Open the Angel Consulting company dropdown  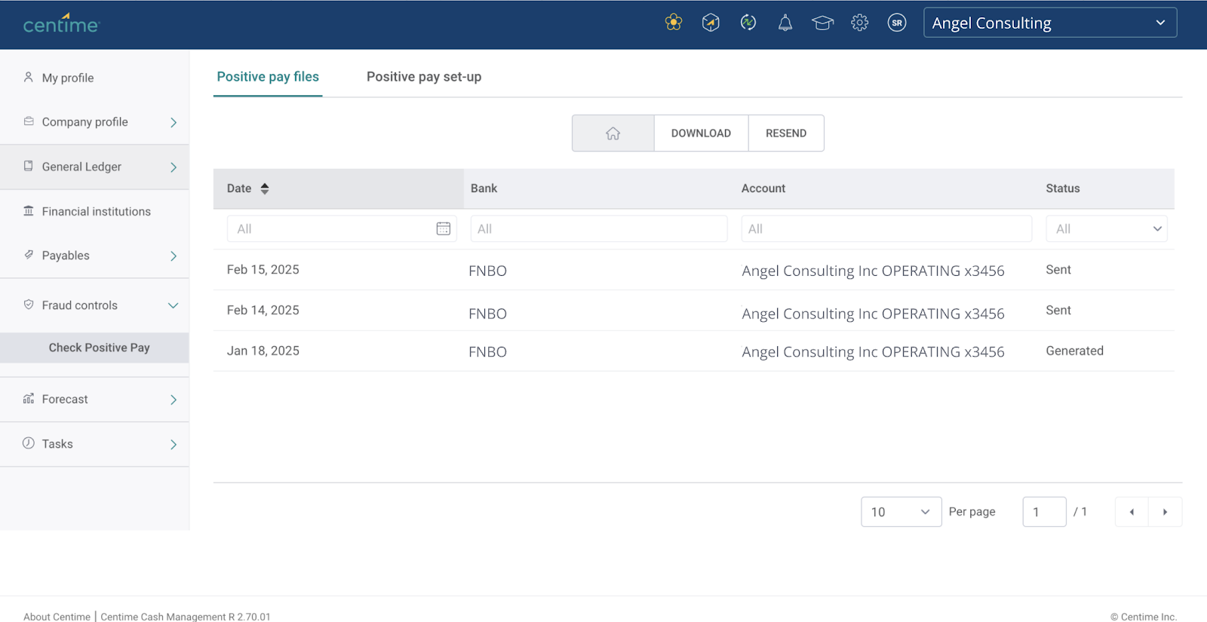click(1050, 23)
